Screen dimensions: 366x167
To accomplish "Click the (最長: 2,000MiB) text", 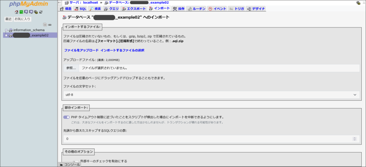I will tap(108, 60).
